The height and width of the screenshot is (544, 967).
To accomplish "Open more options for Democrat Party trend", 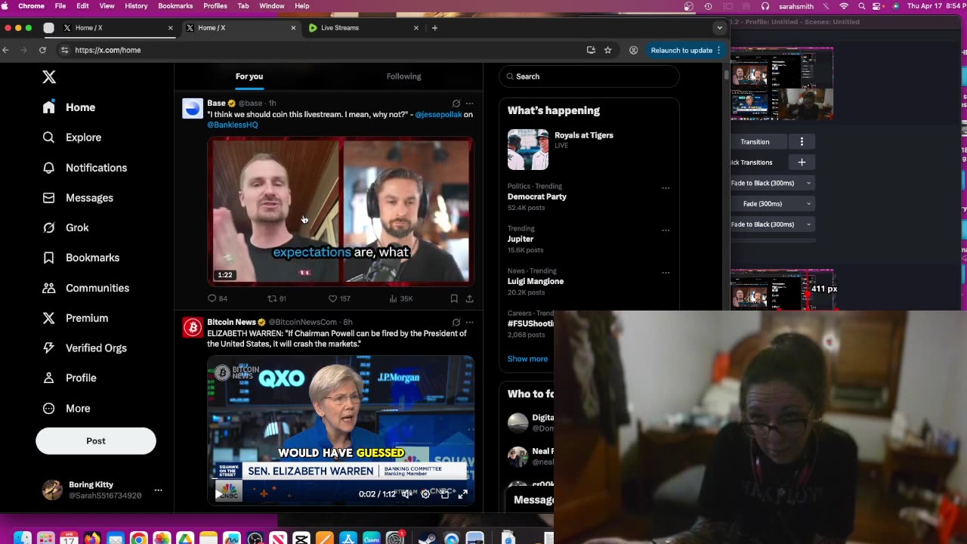I will [666, 188].
